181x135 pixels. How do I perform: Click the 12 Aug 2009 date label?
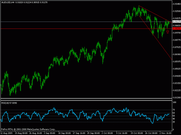pos(6,133)
